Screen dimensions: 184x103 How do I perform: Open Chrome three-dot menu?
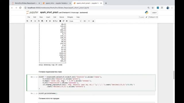coord(172,8)
